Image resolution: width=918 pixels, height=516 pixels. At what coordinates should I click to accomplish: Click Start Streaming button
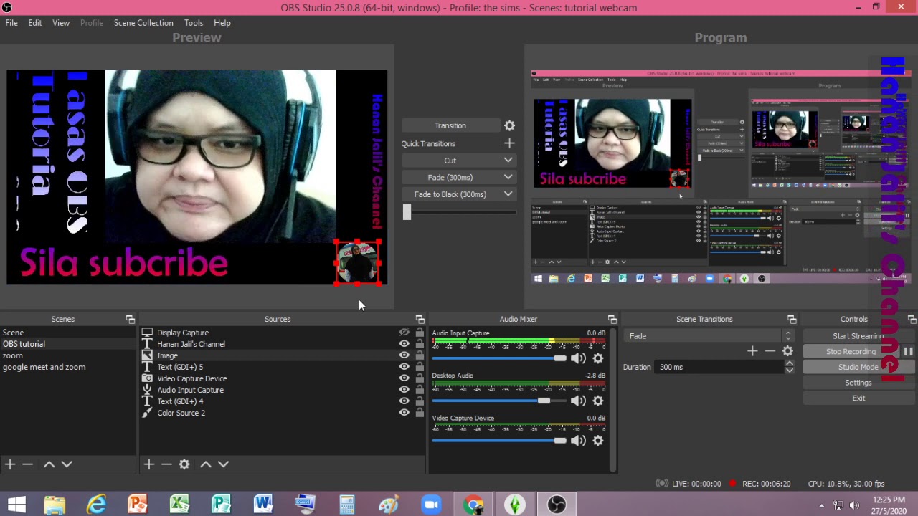click(858, 336)
